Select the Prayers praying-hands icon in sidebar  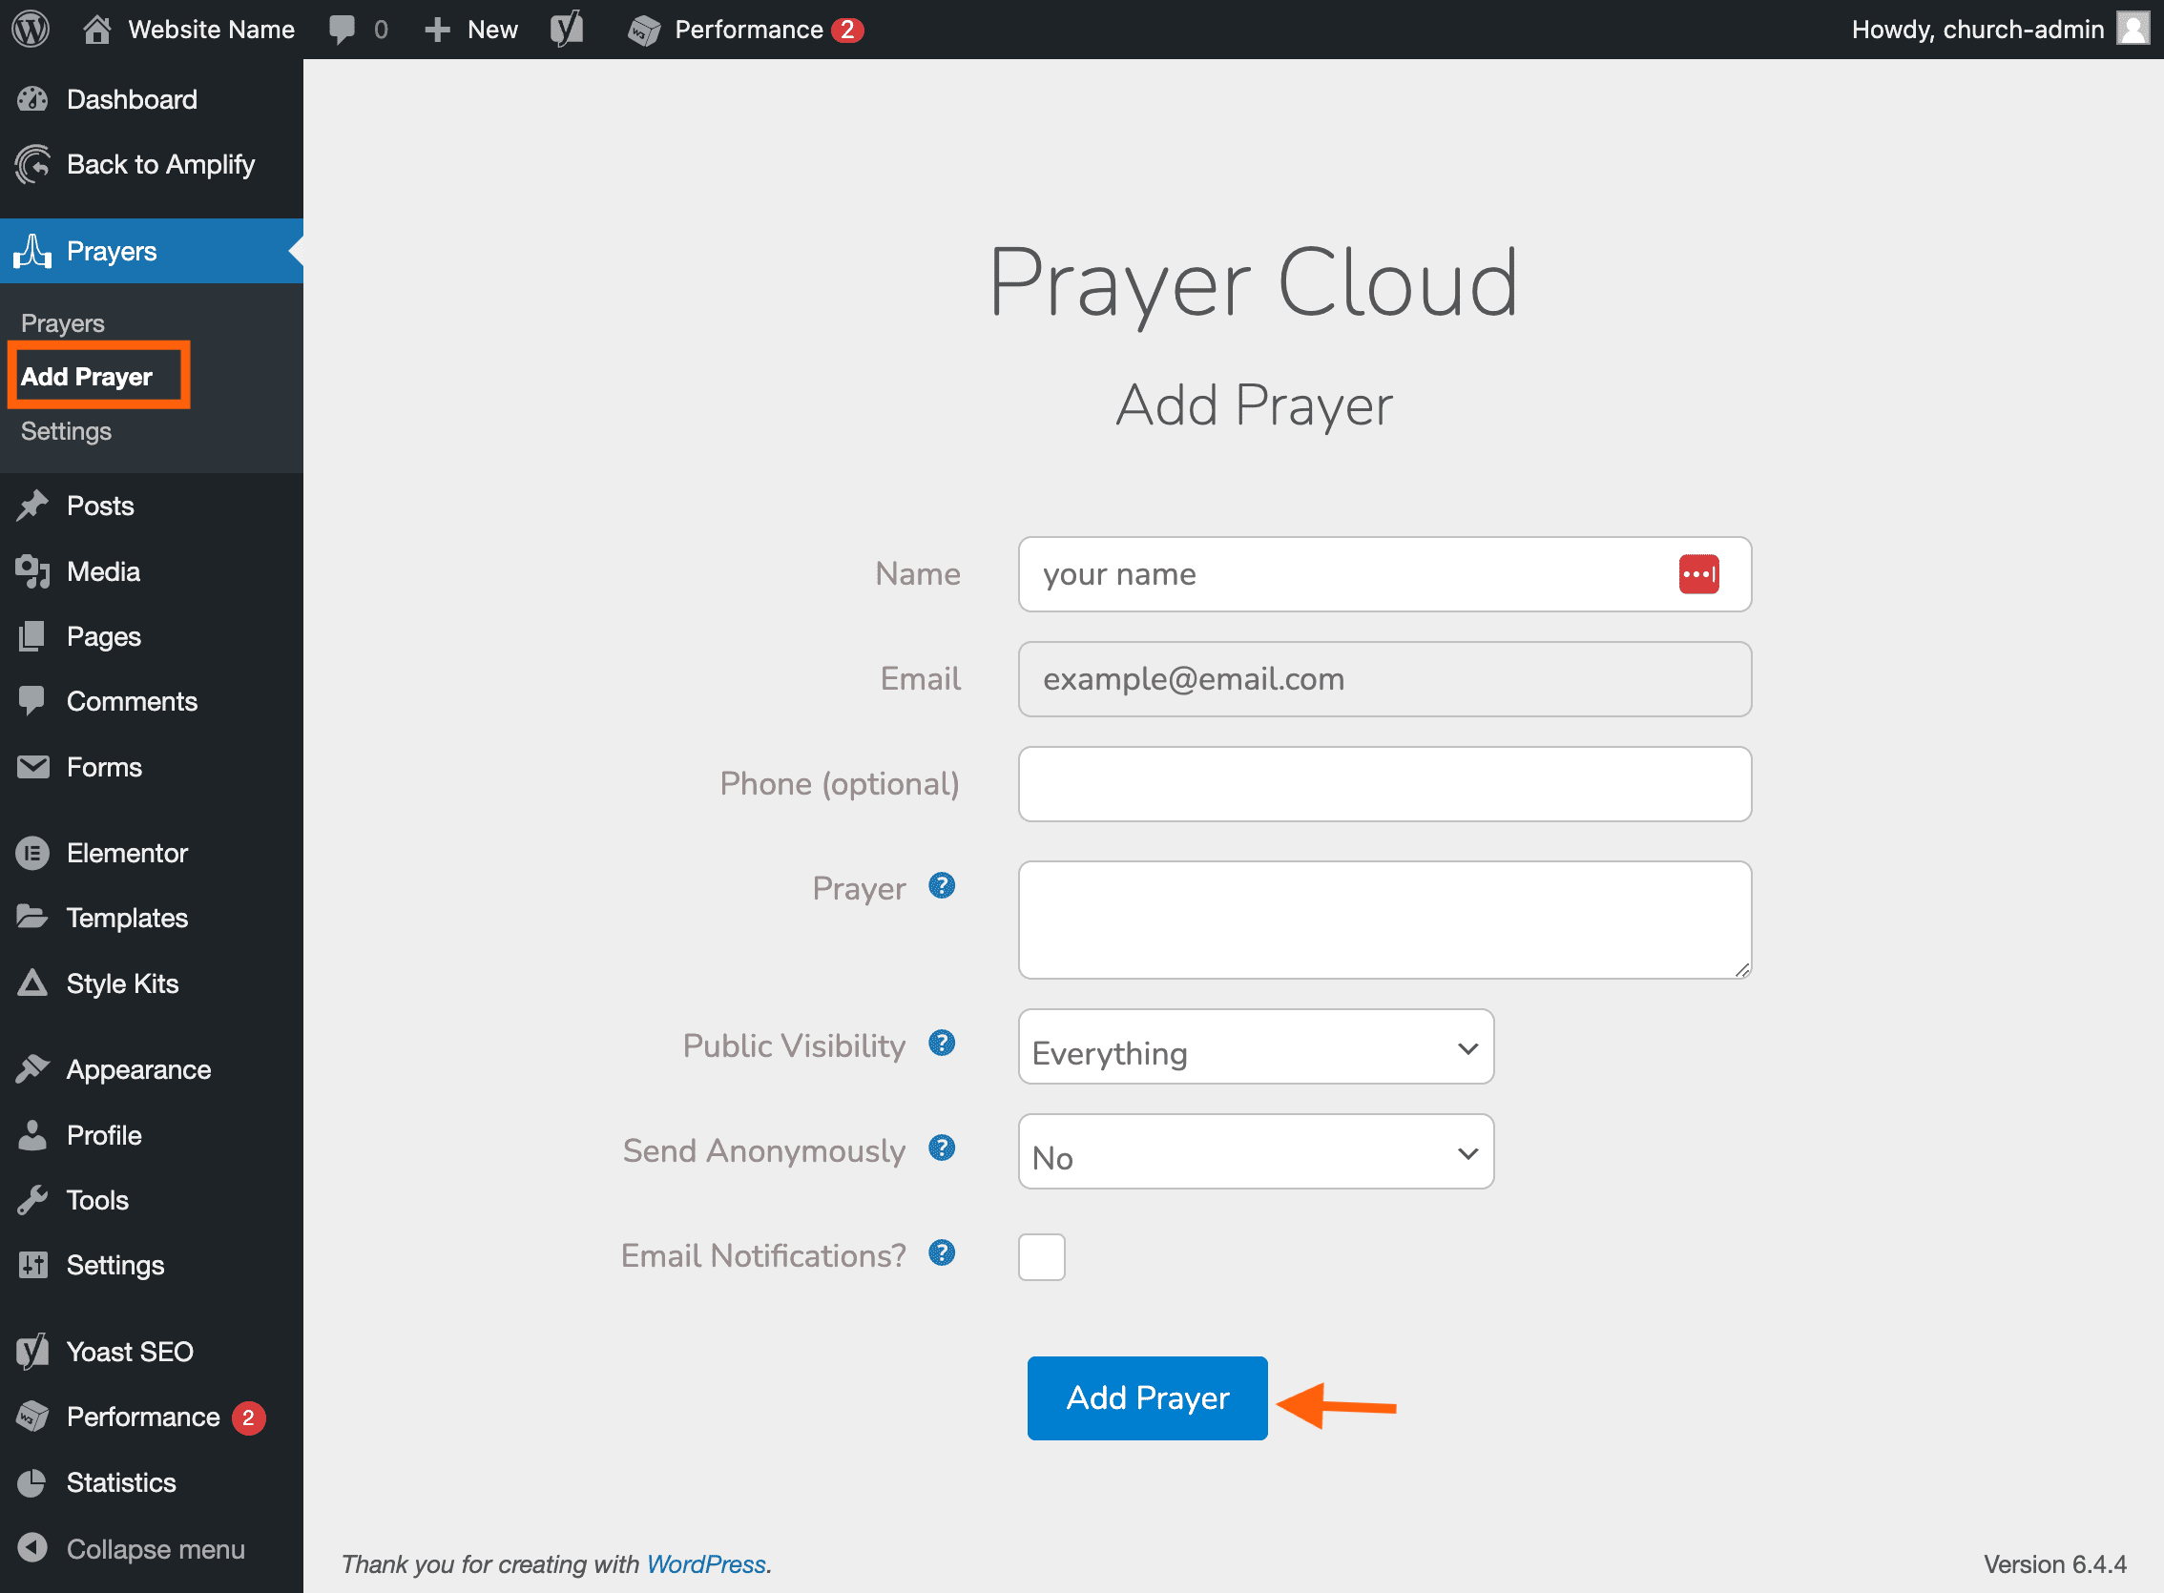pyautogui.click(x=32, y=251)
